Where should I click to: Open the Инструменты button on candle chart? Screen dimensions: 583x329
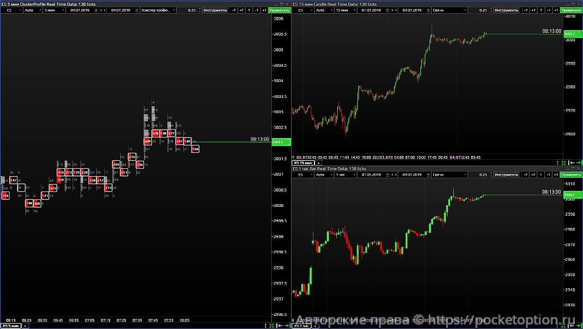tap(507, 10)
